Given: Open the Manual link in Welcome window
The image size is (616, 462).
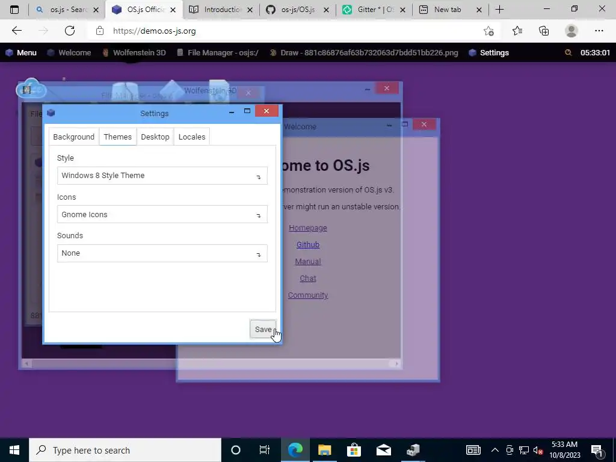Looking at the screenshot, I should pyautogui.click(x=308, y=262).
